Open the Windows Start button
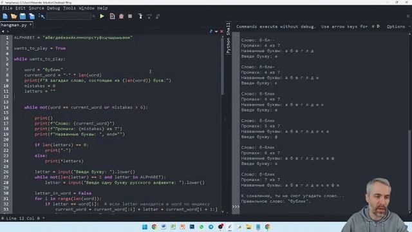Image resolution: width=412 pixels, height=232 pixels. (144, 227)
